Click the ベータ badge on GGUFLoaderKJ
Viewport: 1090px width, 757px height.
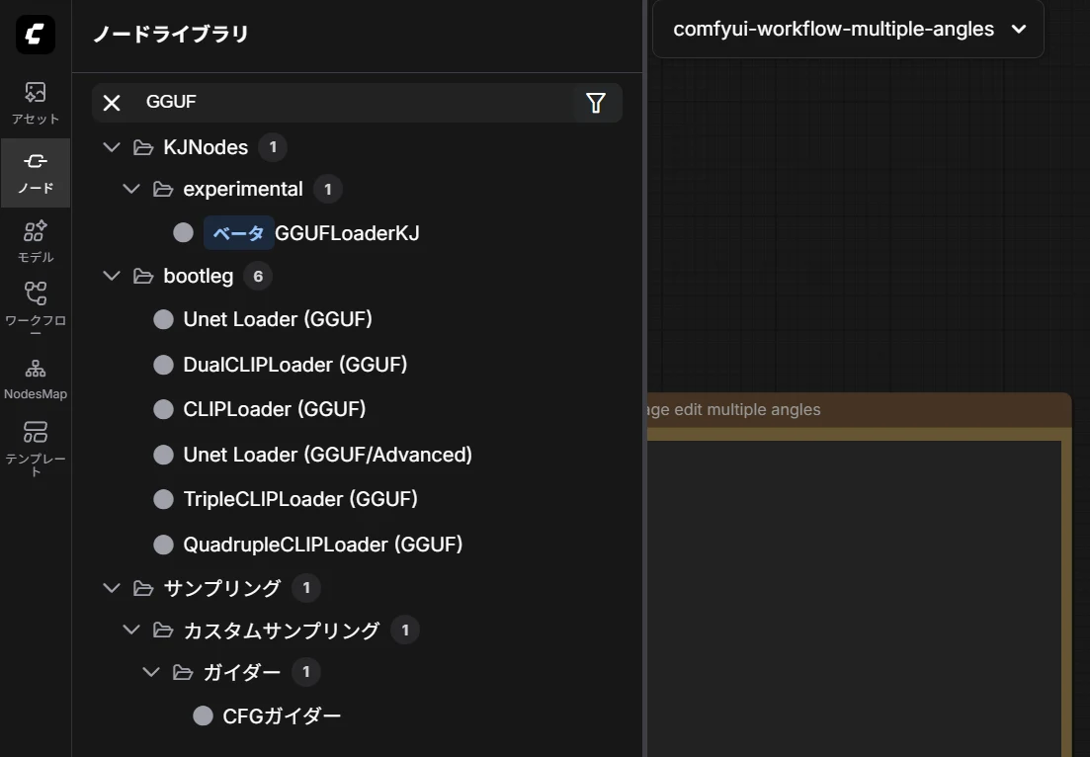238,233
